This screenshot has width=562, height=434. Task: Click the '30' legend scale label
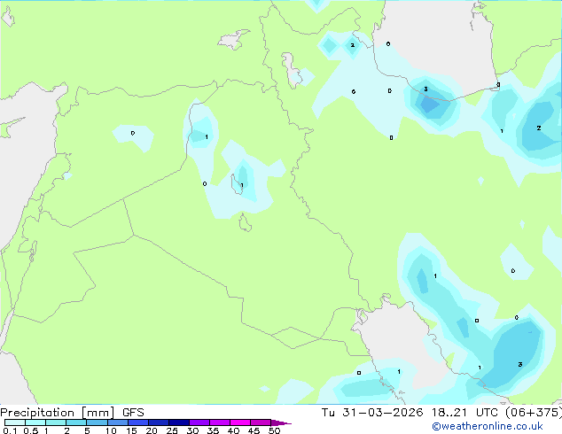coord(192,430)
